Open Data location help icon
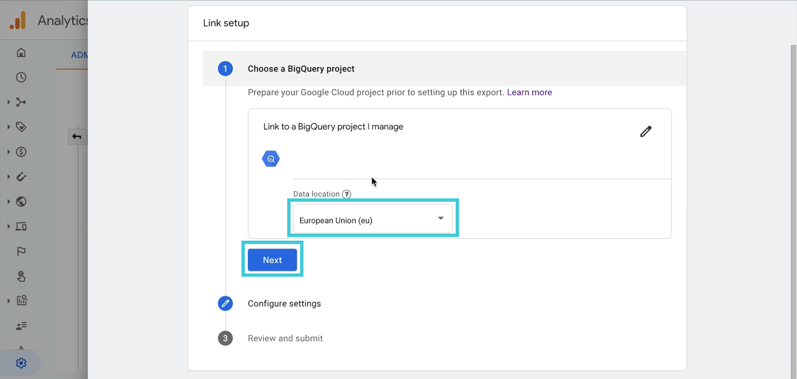797x379 pixels. tap(347, 194)
